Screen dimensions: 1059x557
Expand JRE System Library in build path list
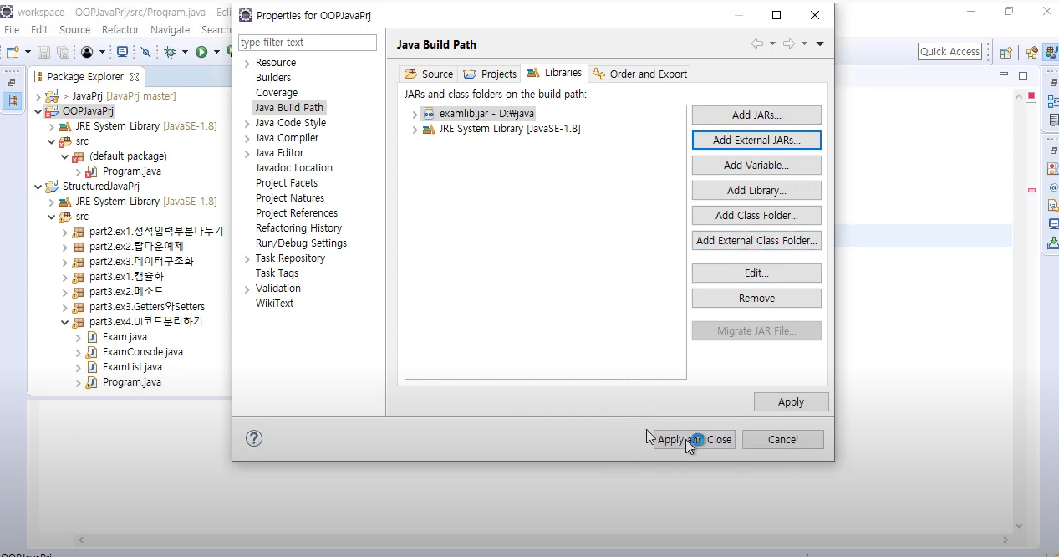click(x=415, y=129)
